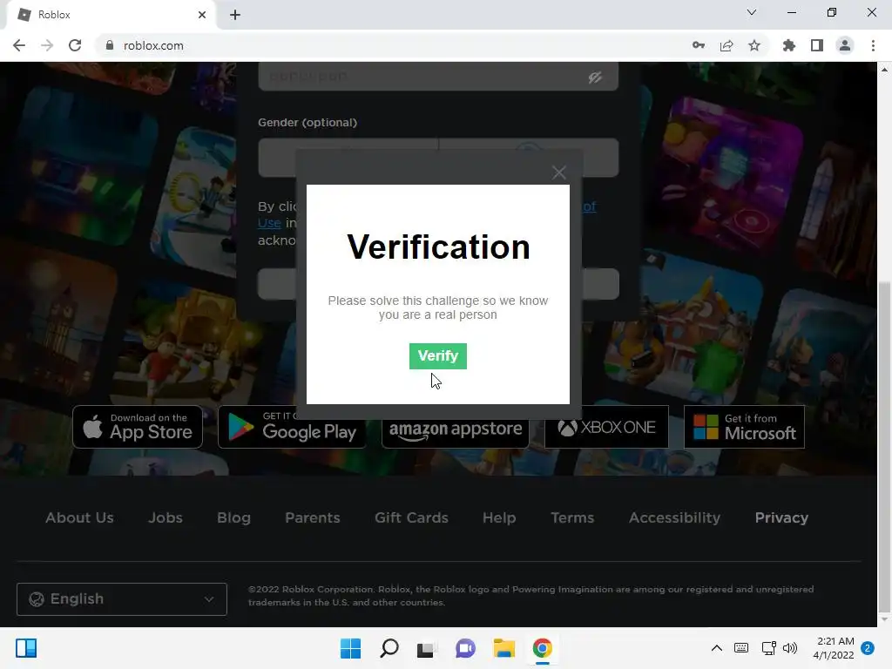The height and width of the screenshot is (669, 892).
Task: Open Windows widgets taskbar icon
Action: coord(26,648)
